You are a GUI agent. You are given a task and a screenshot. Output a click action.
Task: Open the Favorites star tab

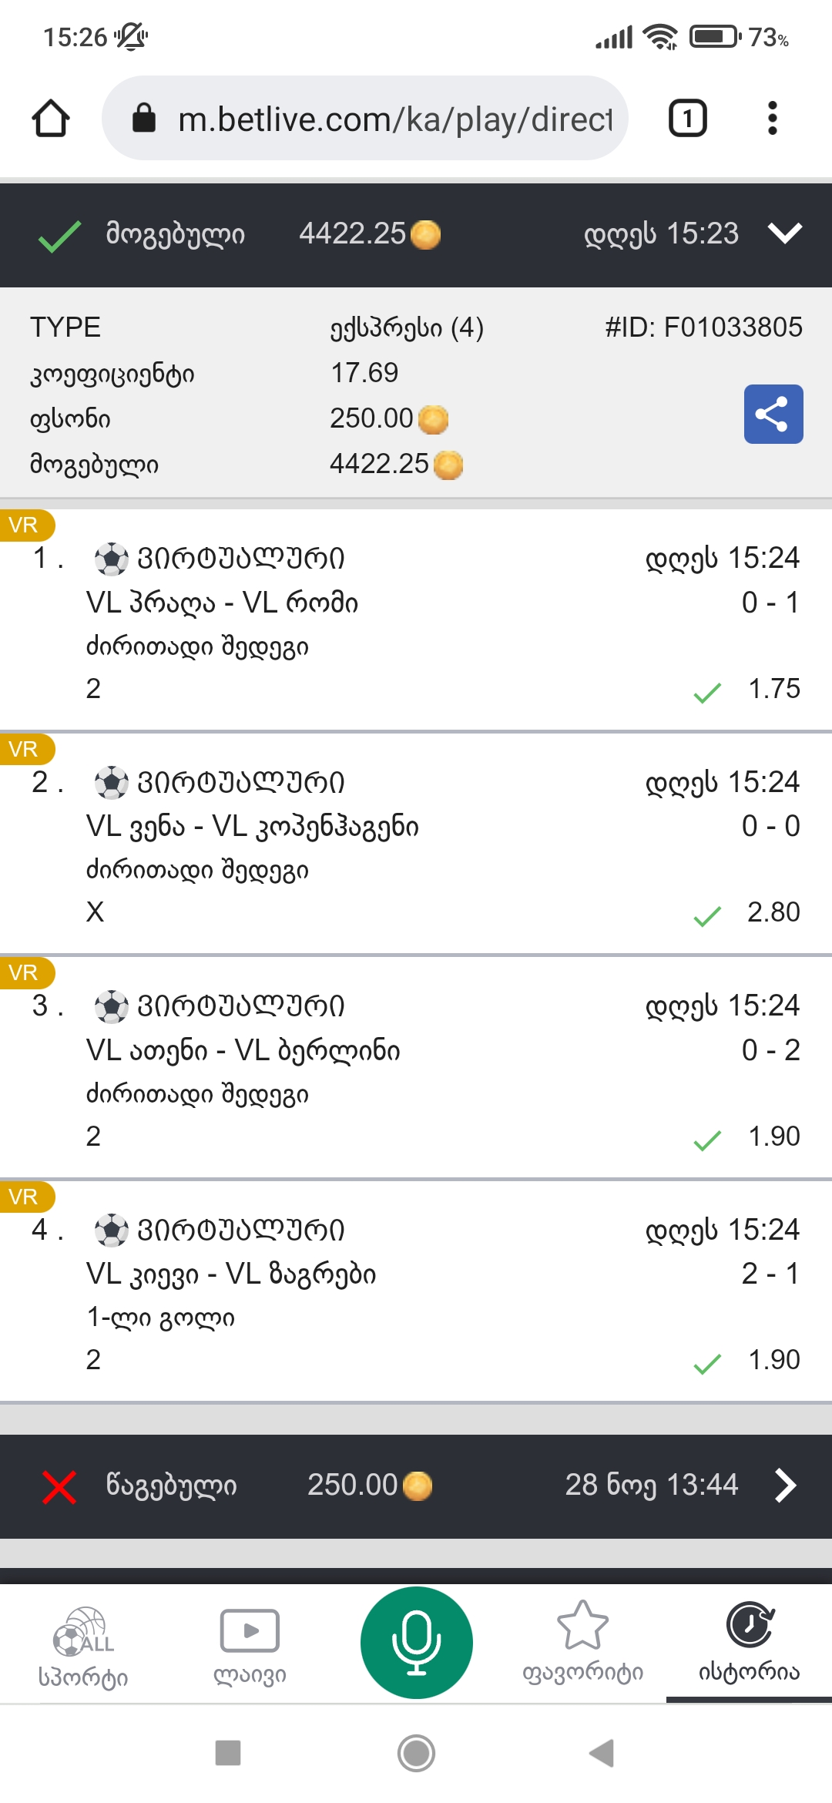pos(582,1642)
